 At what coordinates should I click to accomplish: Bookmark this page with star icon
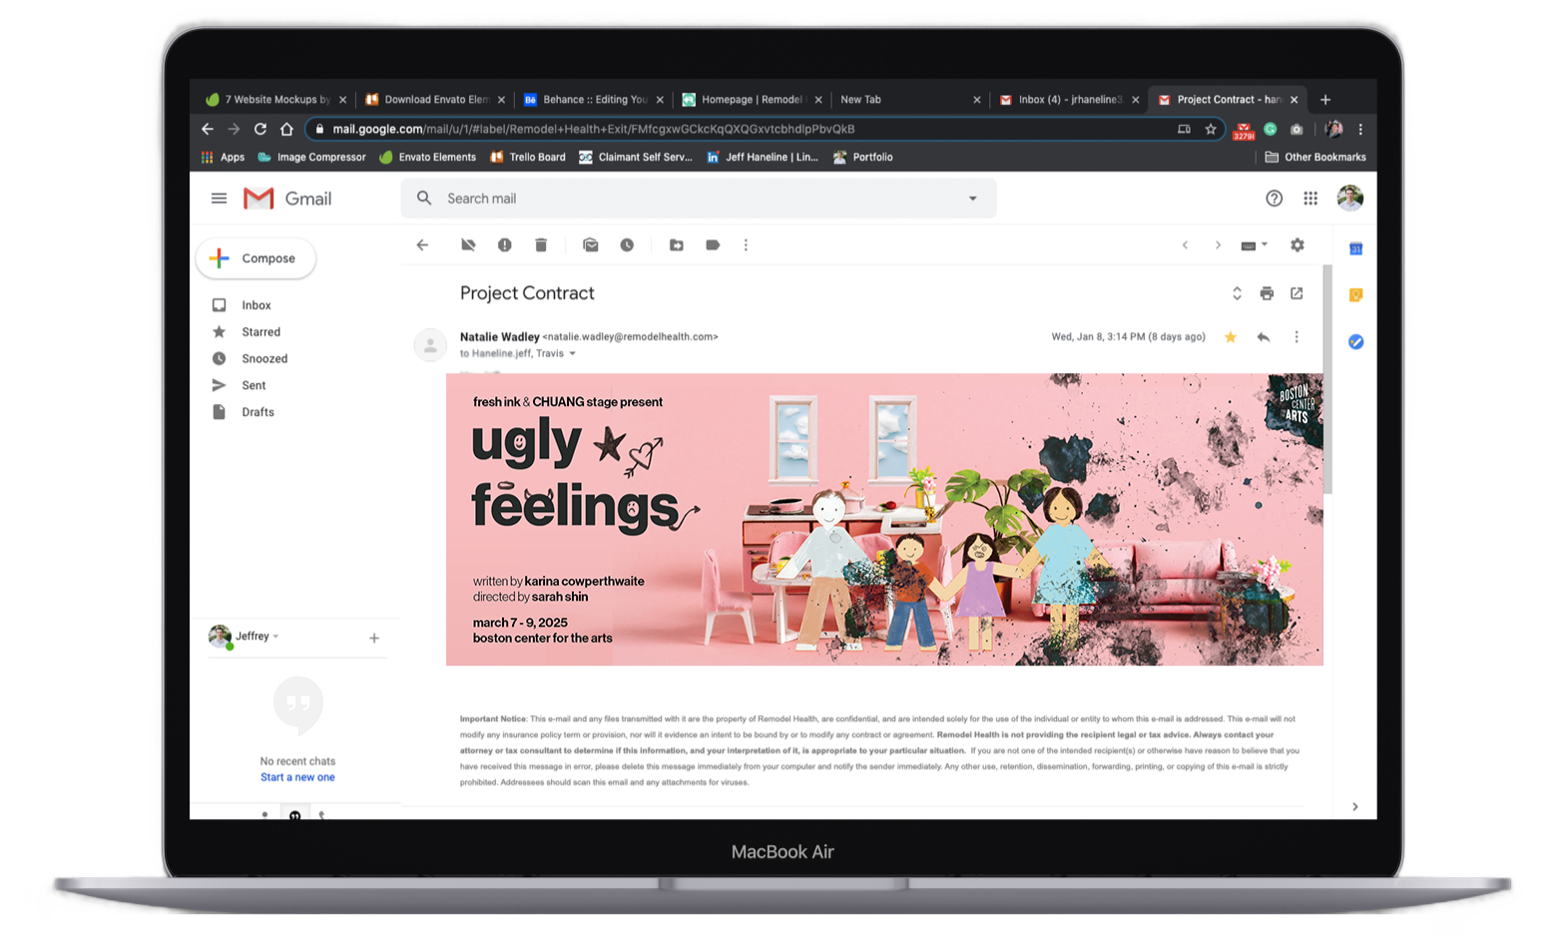(x=1211, y=129)
